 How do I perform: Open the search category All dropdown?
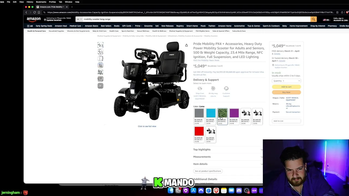(79, 19)
